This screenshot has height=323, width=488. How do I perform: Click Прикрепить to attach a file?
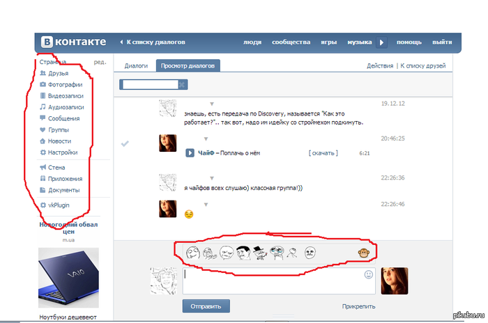358,306
